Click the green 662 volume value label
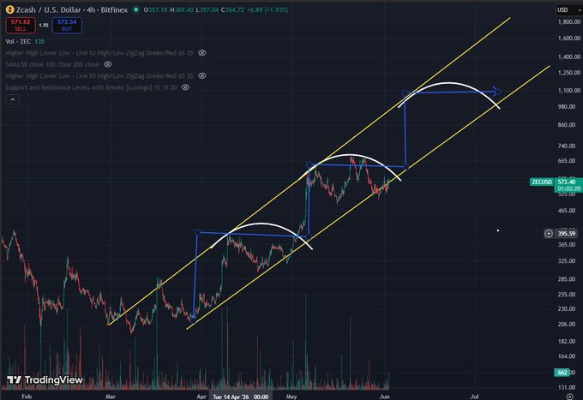Viewport: 583px width, 400px height. point(562,372)
